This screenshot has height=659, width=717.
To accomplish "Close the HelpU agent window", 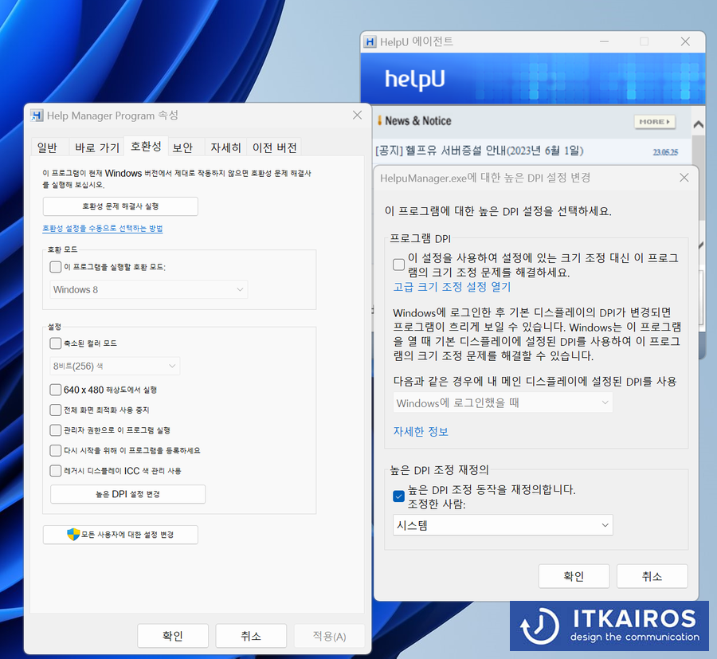I will pyautogui.click(x=685, y=41).
